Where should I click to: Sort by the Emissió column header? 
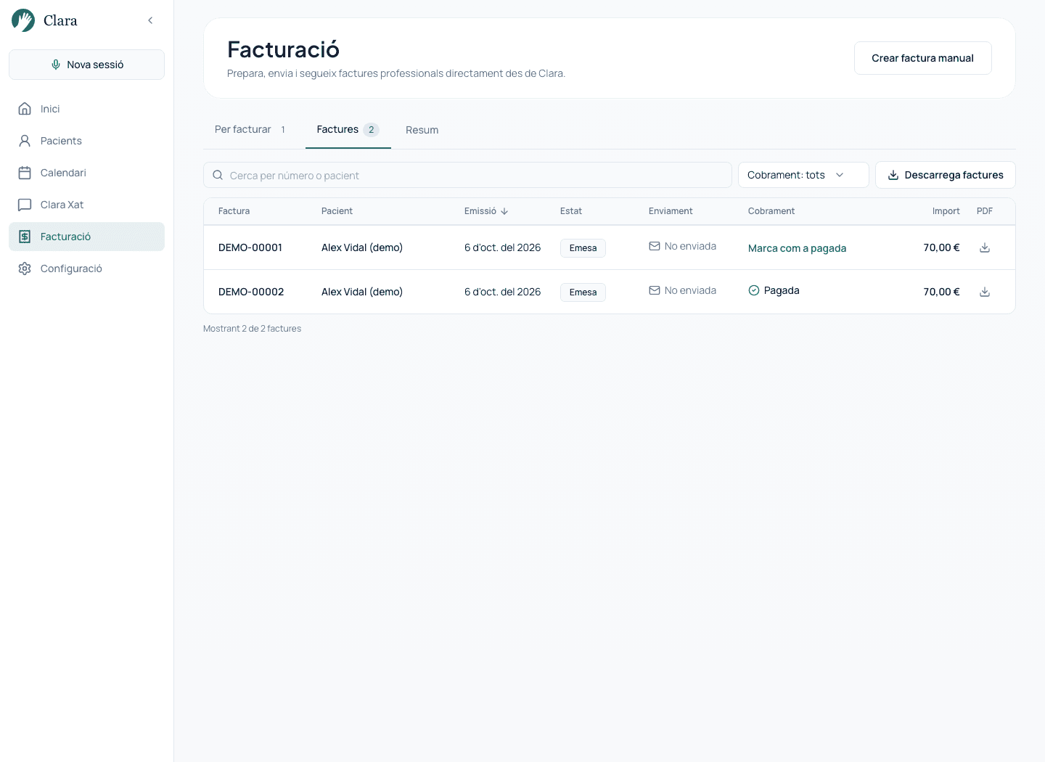point(486,211)
